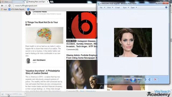Open the Apps bookmark shortcut

click(4, 9)
